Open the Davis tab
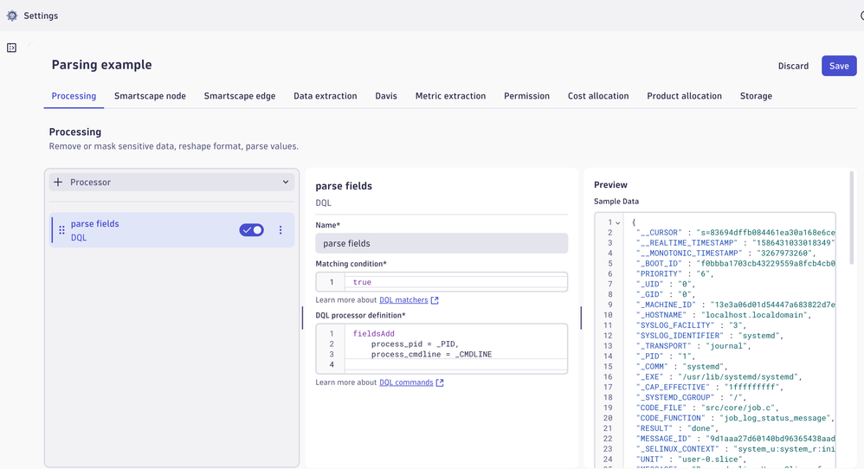Image resolution: width=864 pixels, height=469 pixels. tap(386, 96)
